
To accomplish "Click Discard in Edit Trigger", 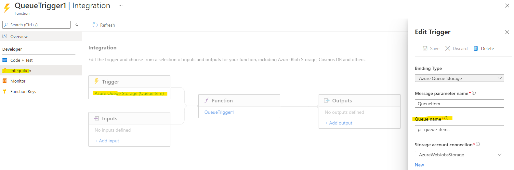I will (x=456, y=48).
